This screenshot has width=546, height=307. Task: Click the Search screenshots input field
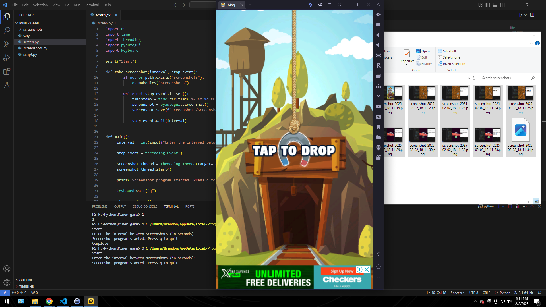pos(506,78)
